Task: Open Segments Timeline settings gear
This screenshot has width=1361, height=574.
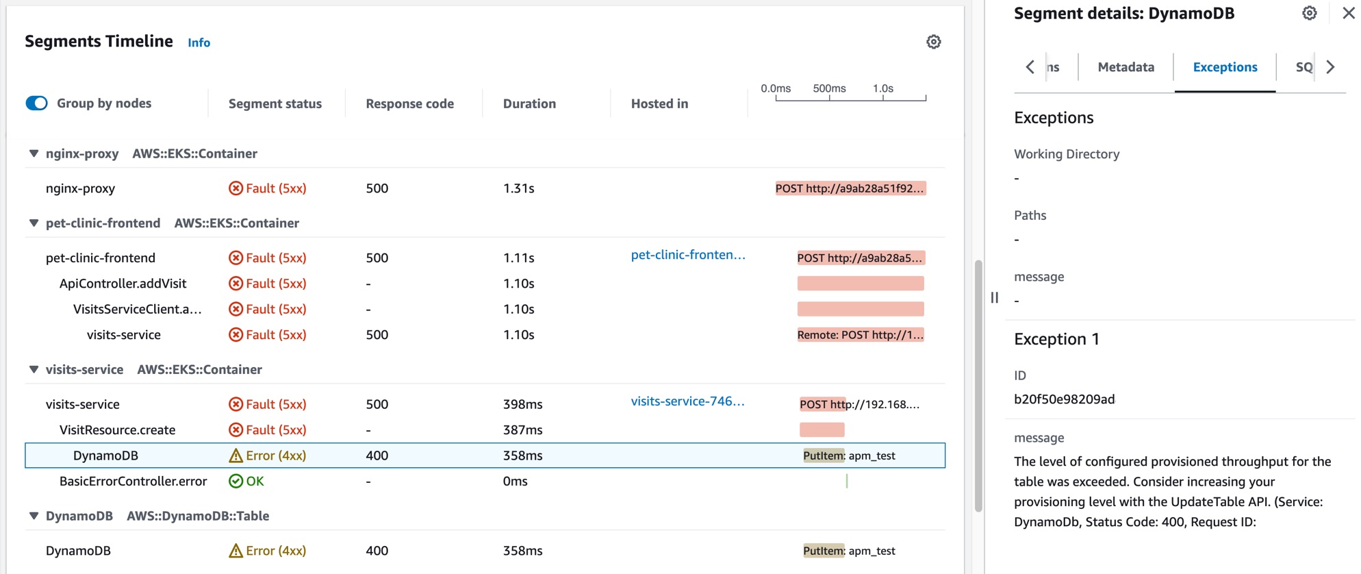Action: tap(933, 42)
